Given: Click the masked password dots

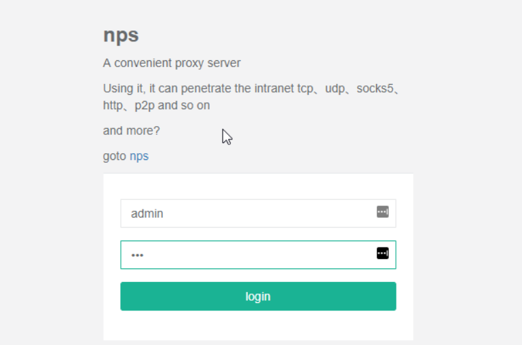Looking at the screenshot, I should pyautogui.click(x=137, y=256).
